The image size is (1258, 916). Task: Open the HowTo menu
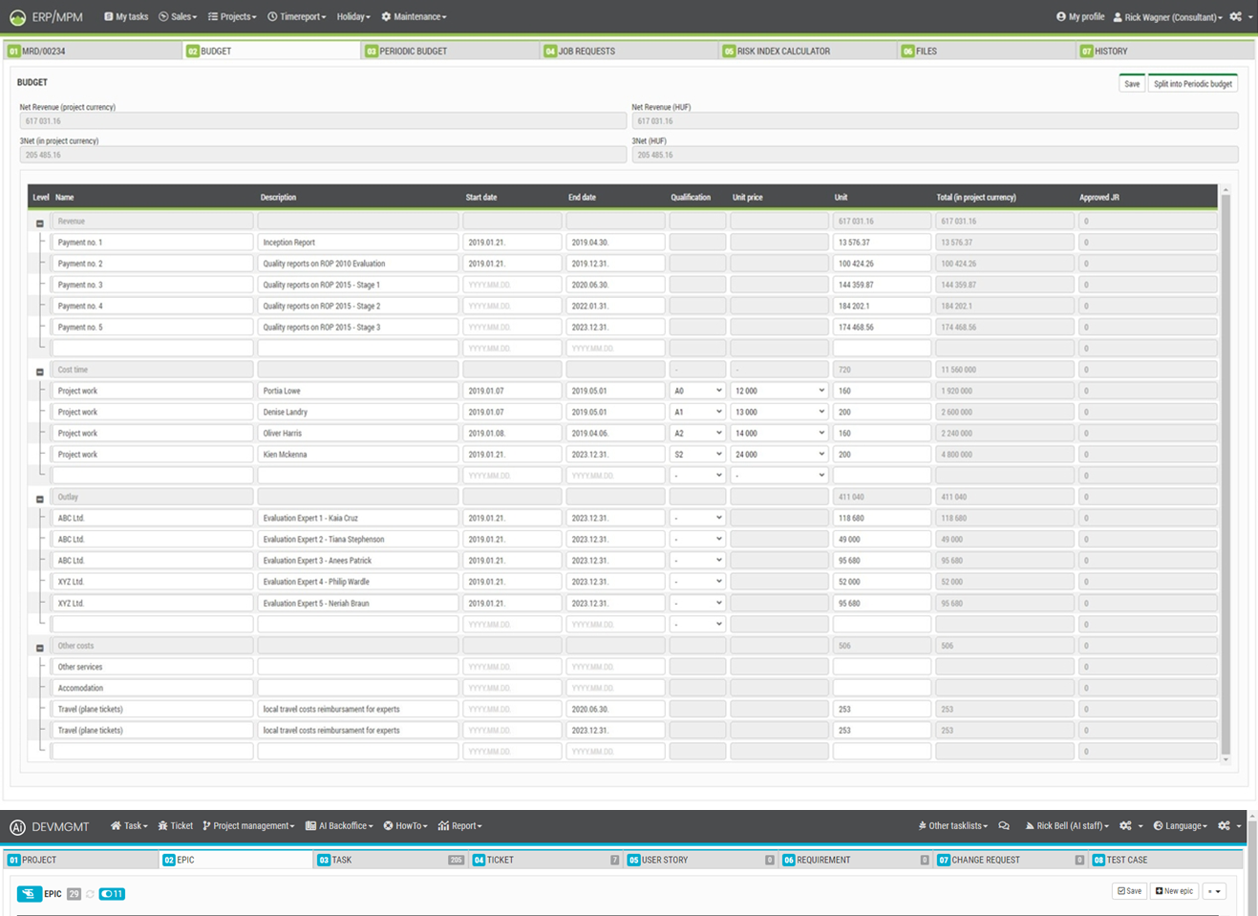click(x=406, y=826)
